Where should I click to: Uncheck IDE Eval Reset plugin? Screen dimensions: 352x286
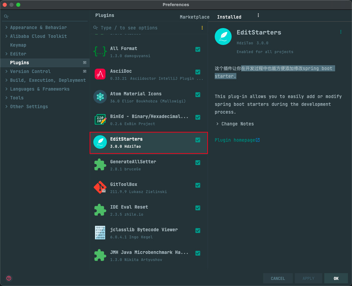coord(198,208)
